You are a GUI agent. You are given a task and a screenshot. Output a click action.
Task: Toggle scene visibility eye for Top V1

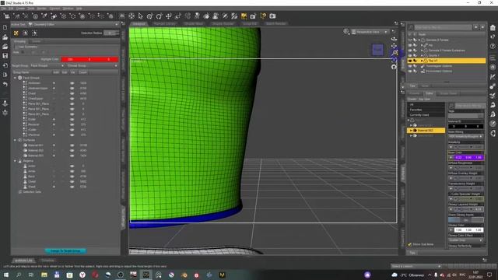coord(410,61)
